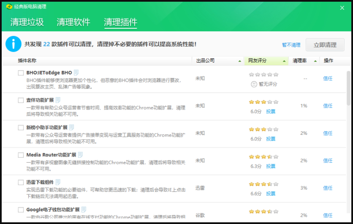This screenshot has width=353, height=224.
Task: Click the detail icon beside 迅雷下载组件
Action: point(58,182)
